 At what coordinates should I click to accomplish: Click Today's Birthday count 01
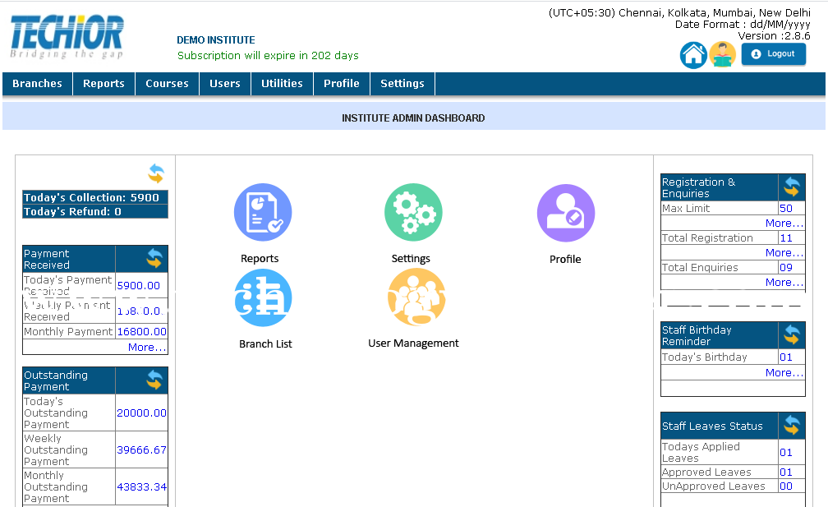pos(786,357)
